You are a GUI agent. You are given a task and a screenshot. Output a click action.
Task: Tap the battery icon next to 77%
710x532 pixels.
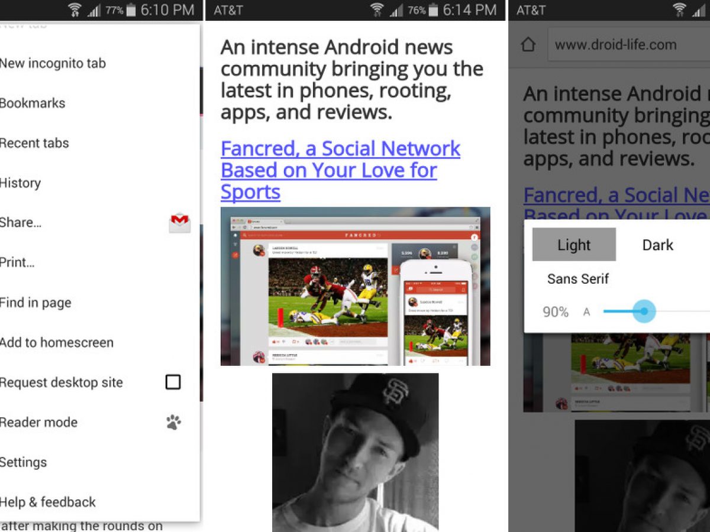click(132, 10)
